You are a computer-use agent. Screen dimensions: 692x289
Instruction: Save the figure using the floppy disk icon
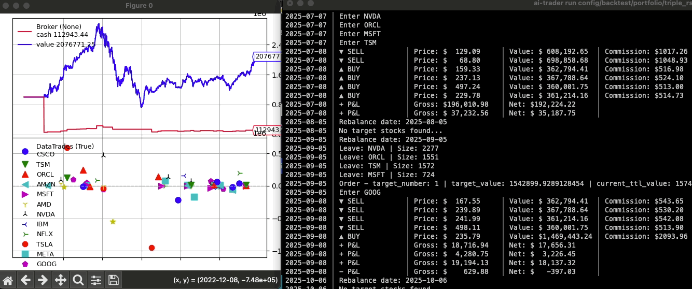click(x=114, y=280)
